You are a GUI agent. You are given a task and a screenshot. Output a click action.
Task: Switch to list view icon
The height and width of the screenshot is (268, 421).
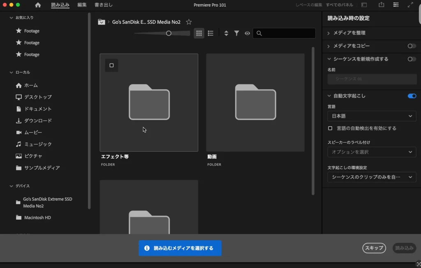tap(210, 33)
